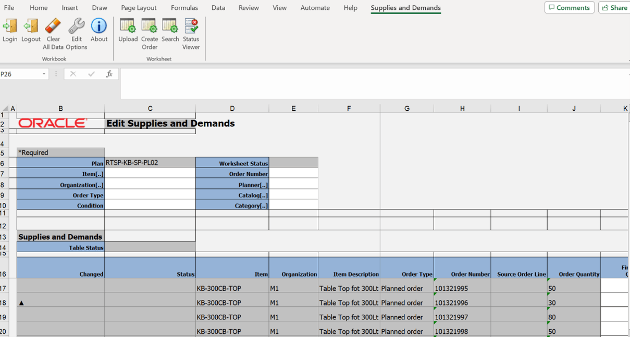Click inside the formula bar
Screen dimensions: 630x337
point(374,83)
